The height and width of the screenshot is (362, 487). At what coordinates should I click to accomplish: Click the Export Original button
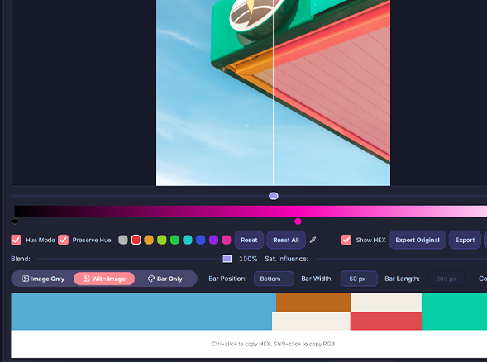418,240
